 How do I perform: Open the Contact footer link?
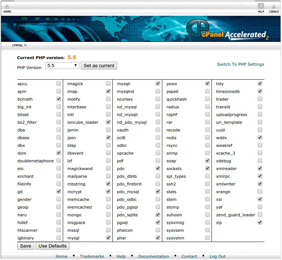point(189,256)
